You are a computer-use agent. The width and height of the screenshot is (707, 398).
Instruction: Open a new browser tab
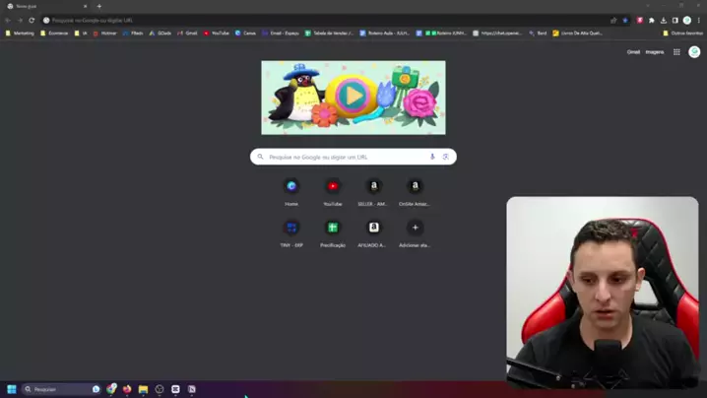point(99,6)
